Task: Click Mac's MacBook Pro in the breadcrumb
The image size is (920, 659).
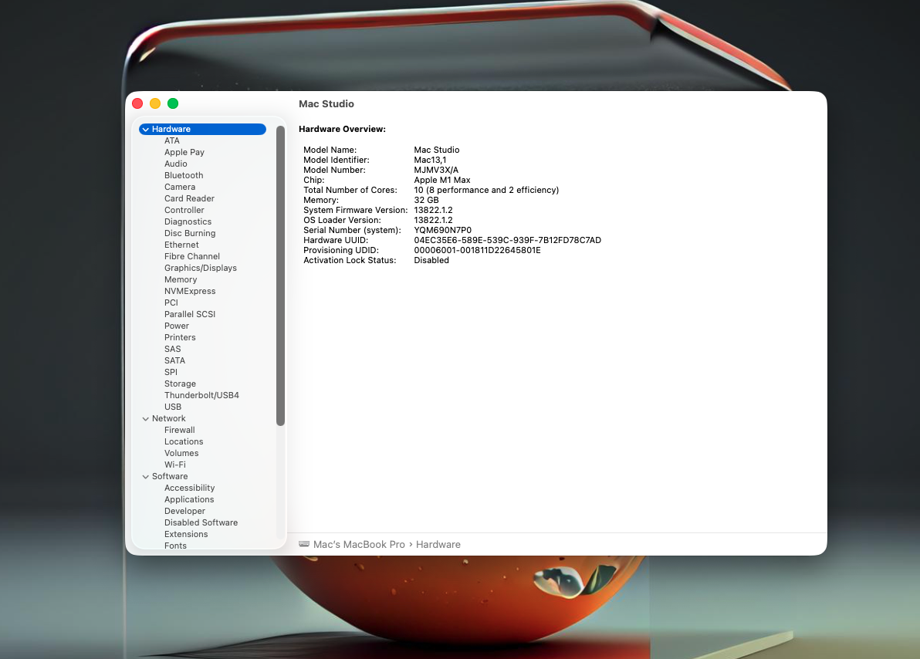Action: (360, 544)
